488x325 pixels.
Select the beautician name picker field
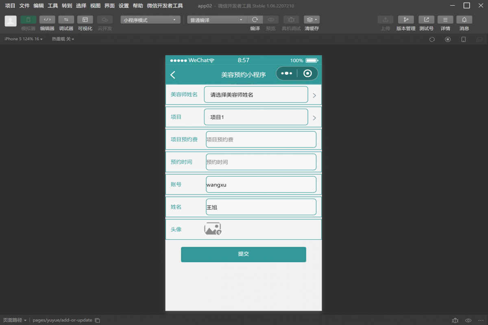tap(256, 95)
